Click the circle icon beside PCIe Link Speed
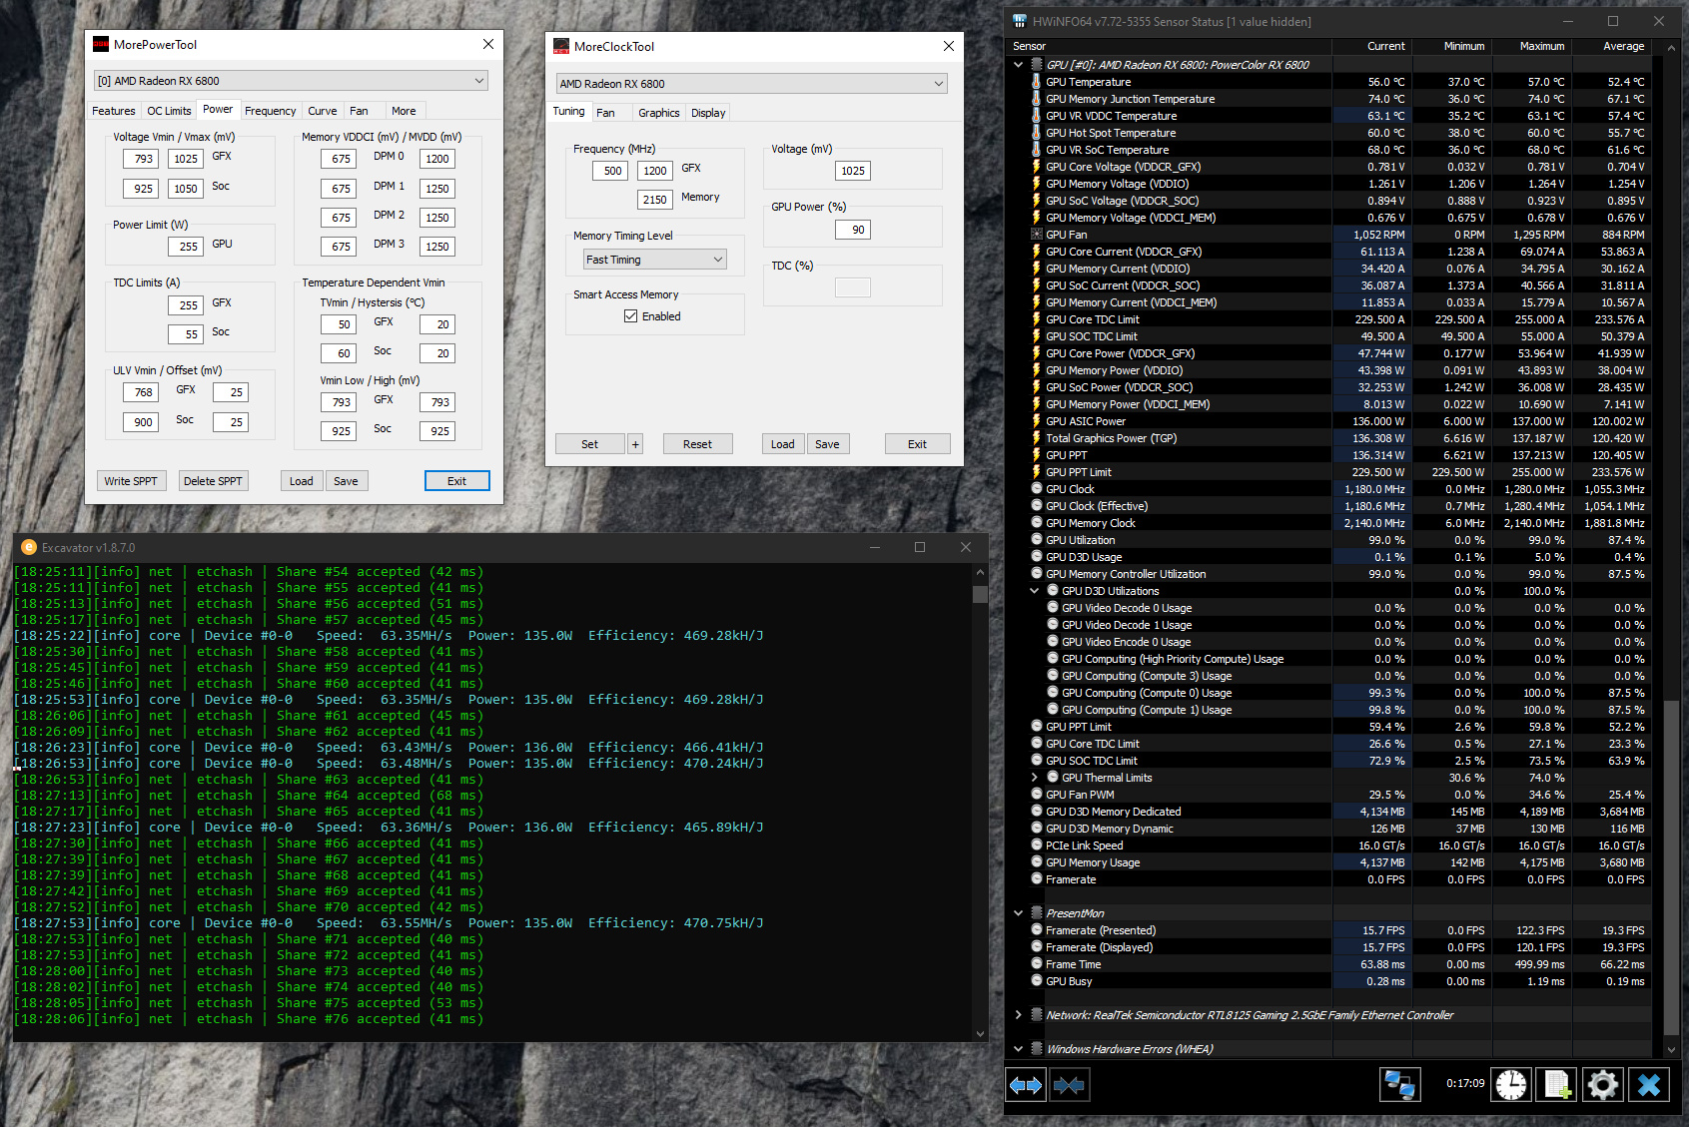This screenshot has width=1689, height=1127. tap(1037, 845)
